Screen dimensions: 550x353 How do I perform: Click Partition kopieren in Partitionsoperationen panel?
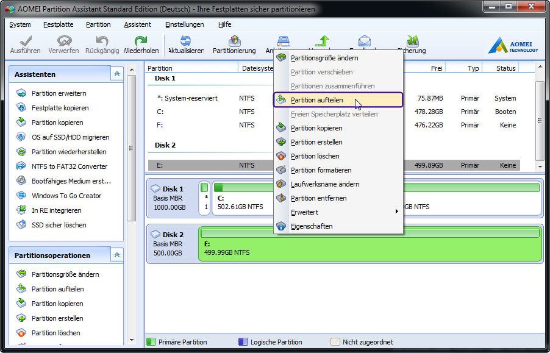click(50, 304)
